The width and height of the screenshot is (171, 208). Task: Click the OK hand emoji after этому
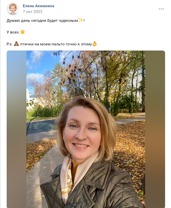95,44
